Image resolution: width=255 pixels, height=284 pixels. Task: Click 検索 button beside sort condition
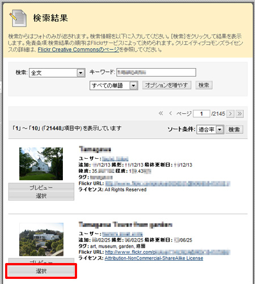[x=234, y=129]
